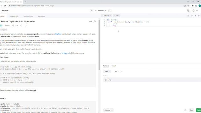
Task: Open the Python3 language dropdown
Action: click(x=106, y=16)
